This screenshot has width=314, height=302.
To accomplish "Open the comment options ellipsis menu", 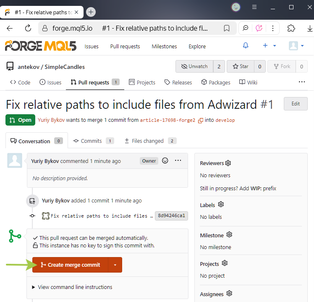I will [178, 160].
